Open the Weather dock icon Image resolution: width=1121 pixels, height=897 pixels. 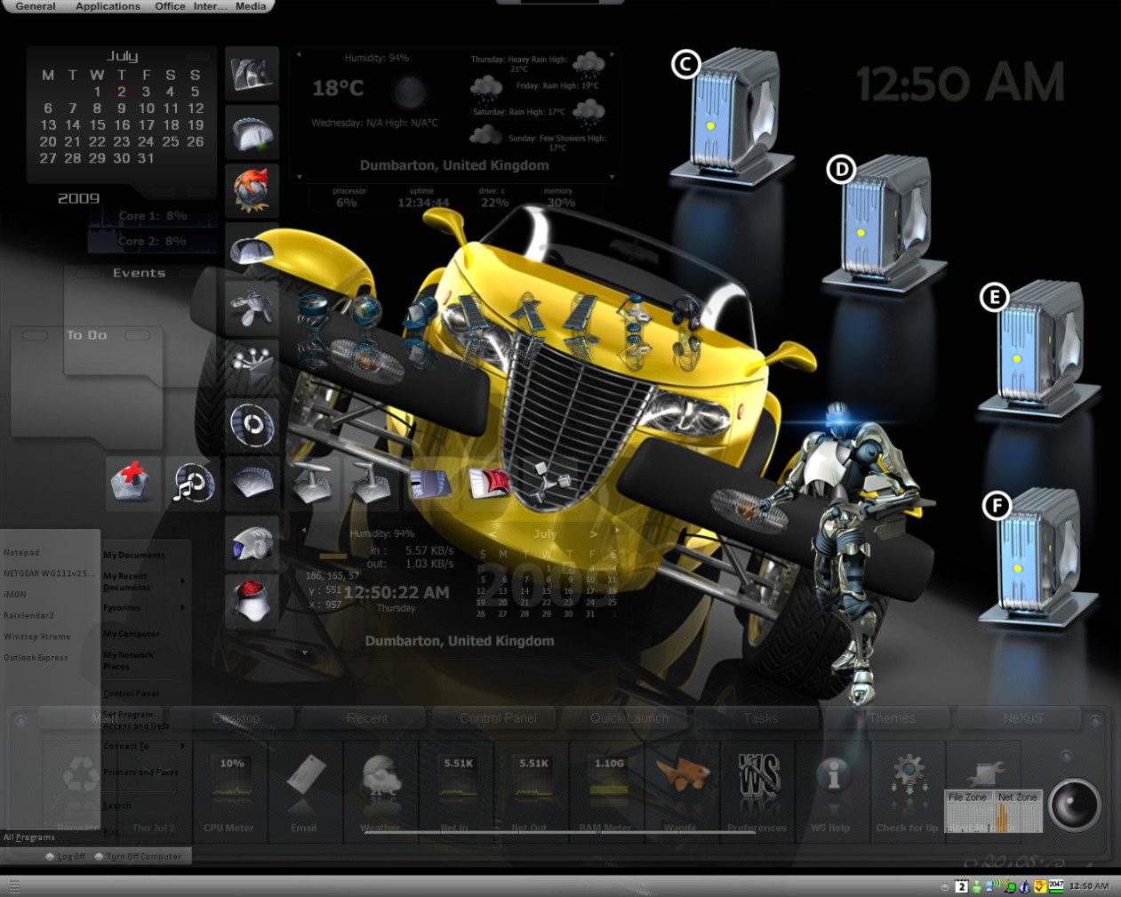[380, 791]
